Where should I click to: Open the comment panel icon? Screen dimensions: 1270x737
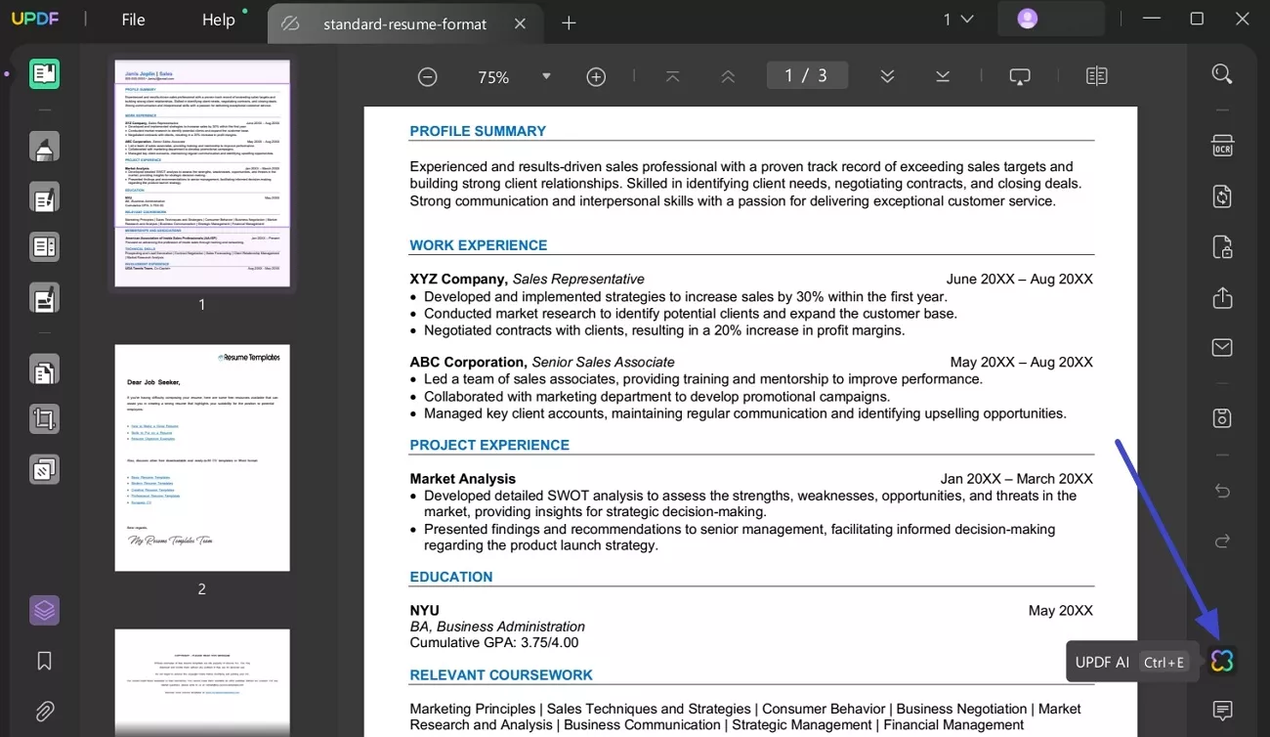tap(1221, 711)
